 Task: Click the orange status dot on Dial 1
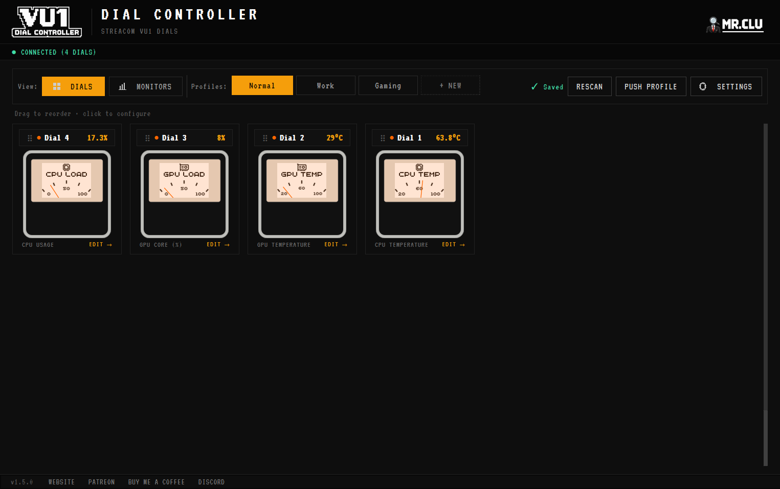click(392, 137)
